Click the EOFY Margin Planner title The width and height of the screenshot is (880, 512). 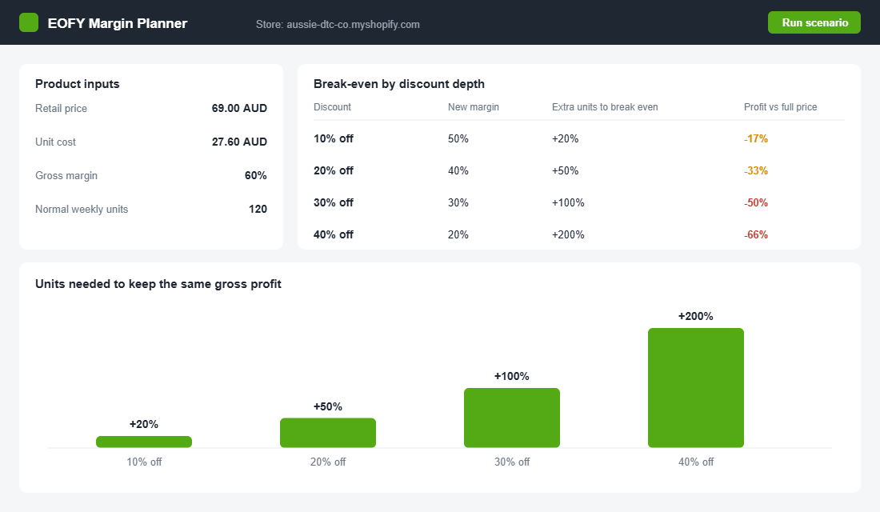click(118, 23)
